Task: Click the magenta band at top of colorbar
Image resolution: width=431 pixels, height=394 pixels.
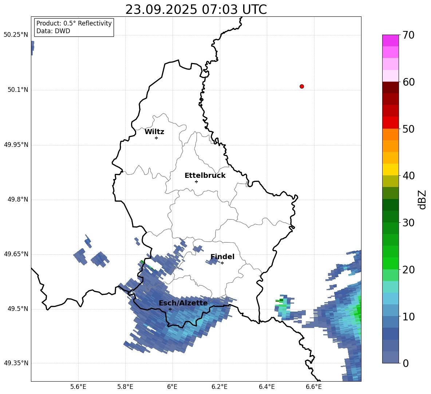Action: coord(390,40)
